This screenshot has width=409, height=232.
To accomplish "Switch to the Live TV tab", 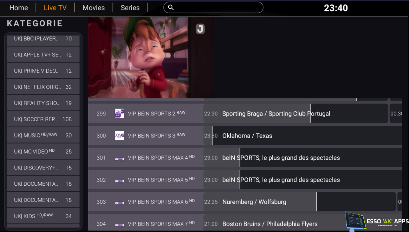I will coord(55,8).
